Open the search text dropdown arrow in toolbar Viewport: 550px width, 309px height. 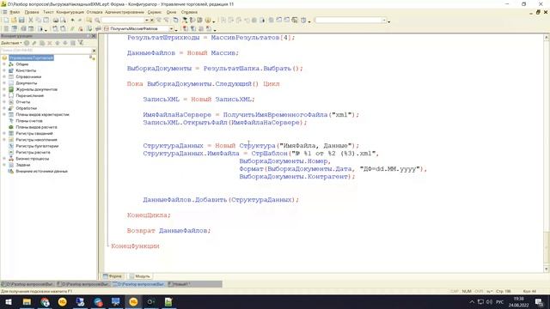147,21
